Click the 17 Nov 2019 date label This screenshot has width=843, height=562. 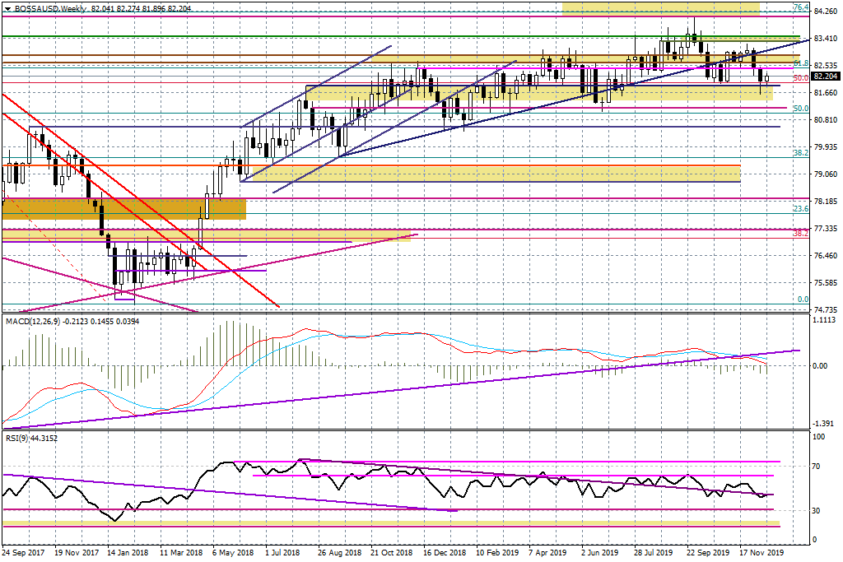click(x=761, y=553)
